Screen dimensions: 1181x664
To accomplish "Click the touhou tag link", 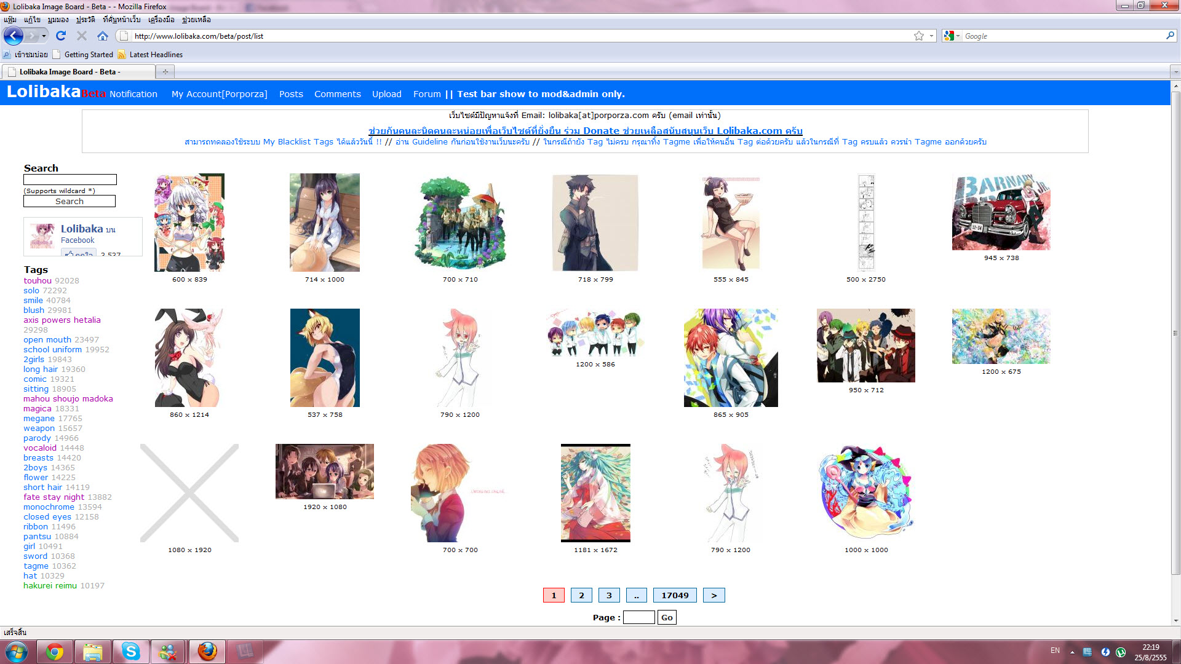I will 38,280.
